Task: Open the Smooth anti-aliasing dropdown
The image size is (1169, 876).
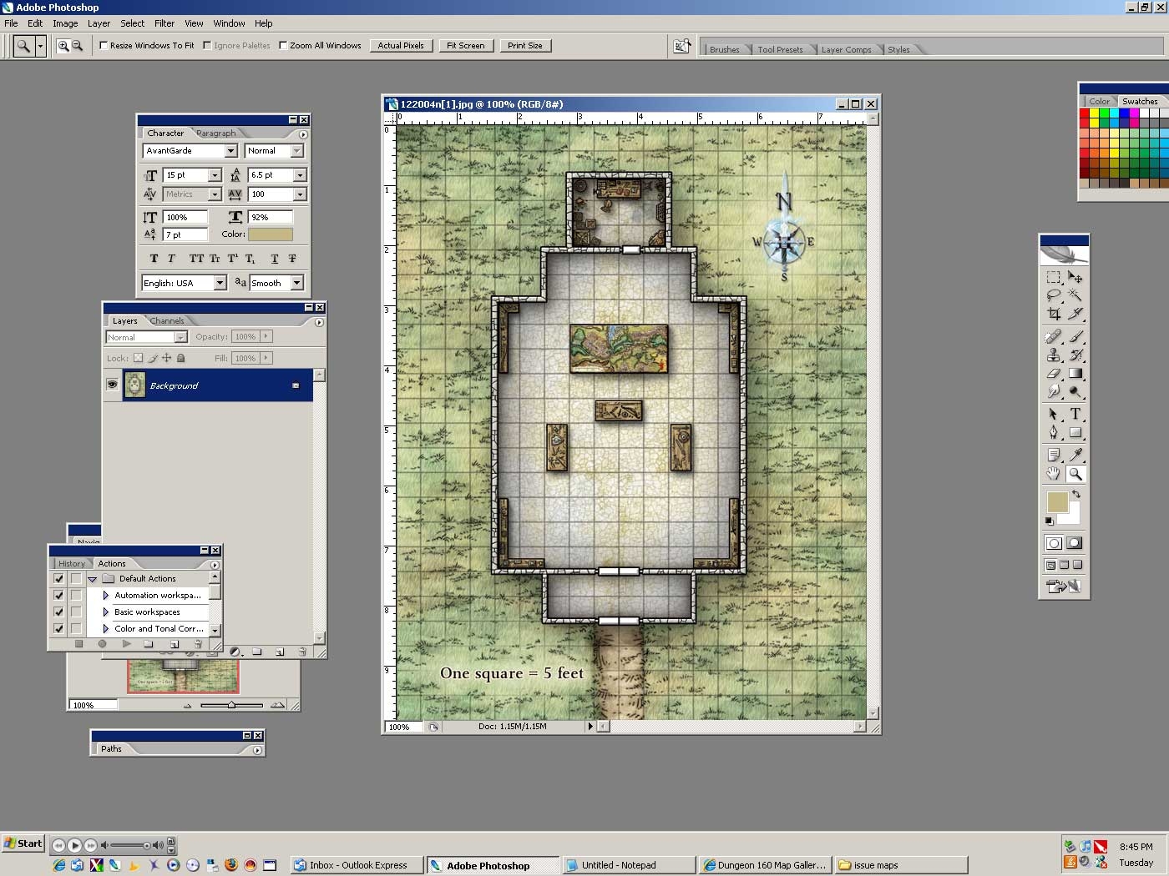Action: [296, 284]
